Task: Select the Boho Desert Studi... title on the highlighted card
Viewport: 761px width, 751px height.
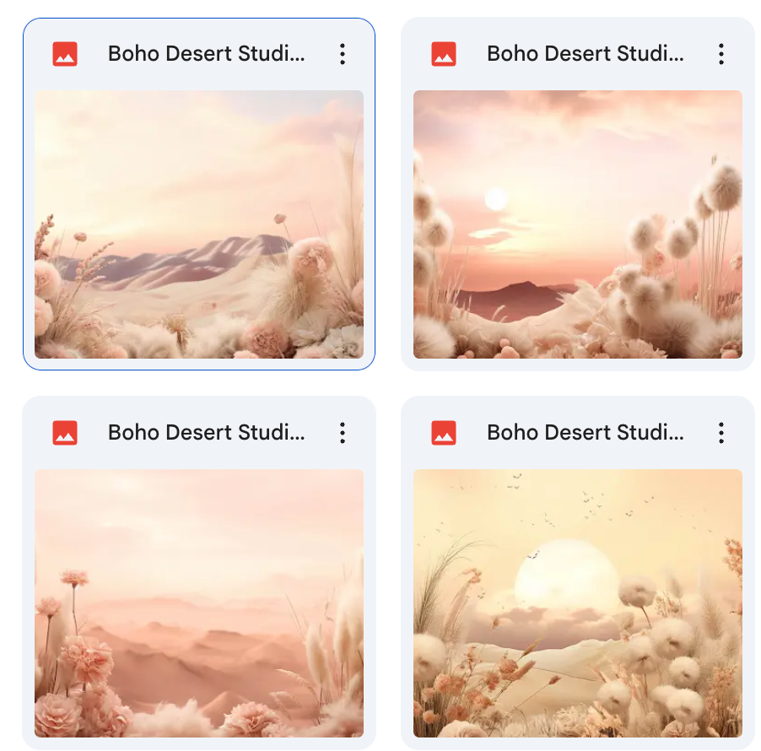Action: point(206,53)
